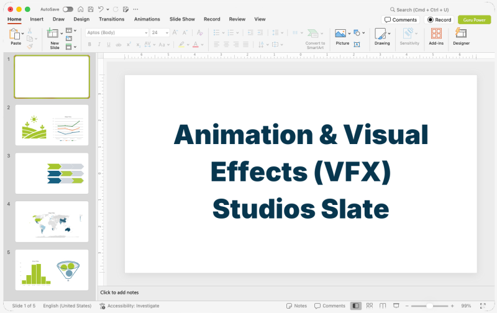Switch to Slide Sorter view
Screen dimensions: 497x313
[370, 306]
